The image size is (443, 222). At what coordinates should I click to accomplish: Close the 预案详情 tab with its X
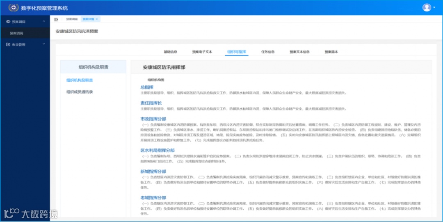pyautogui.click(x=97, y=19)
